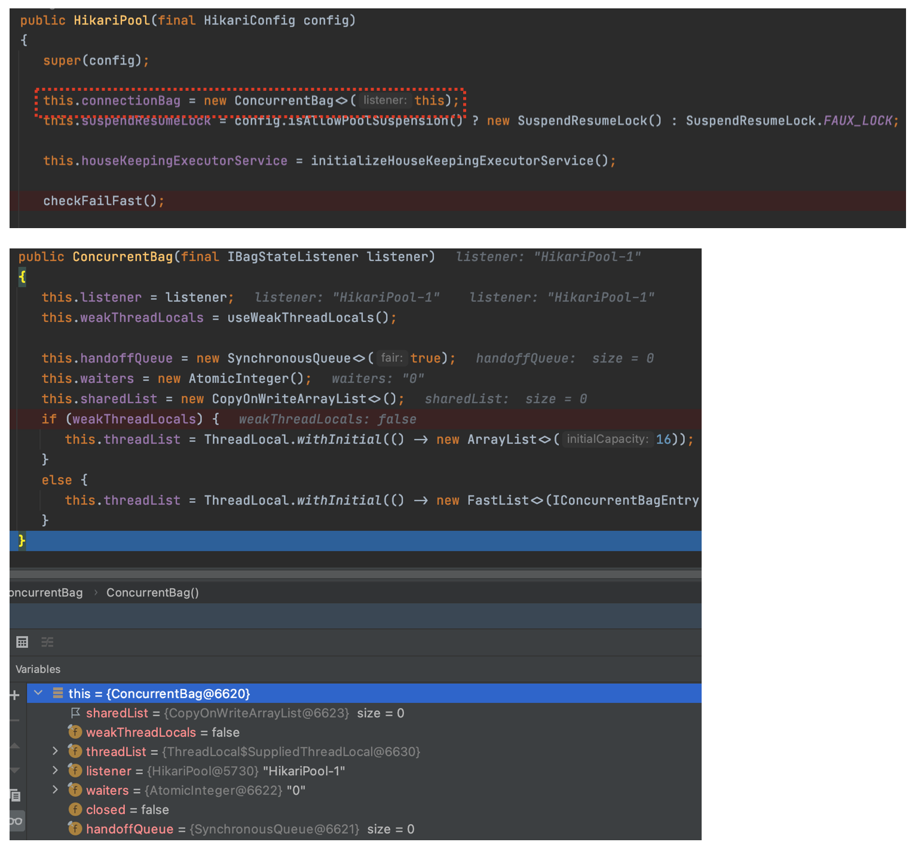Click the highlighted closing brace execution line
The width and height of the screenshot is (912, 848).
[x=355, y=541]
